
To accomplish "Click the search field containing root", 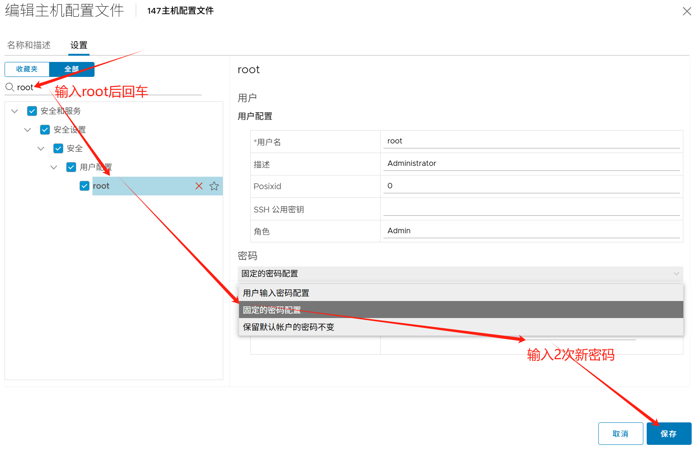I will (108, 87).
